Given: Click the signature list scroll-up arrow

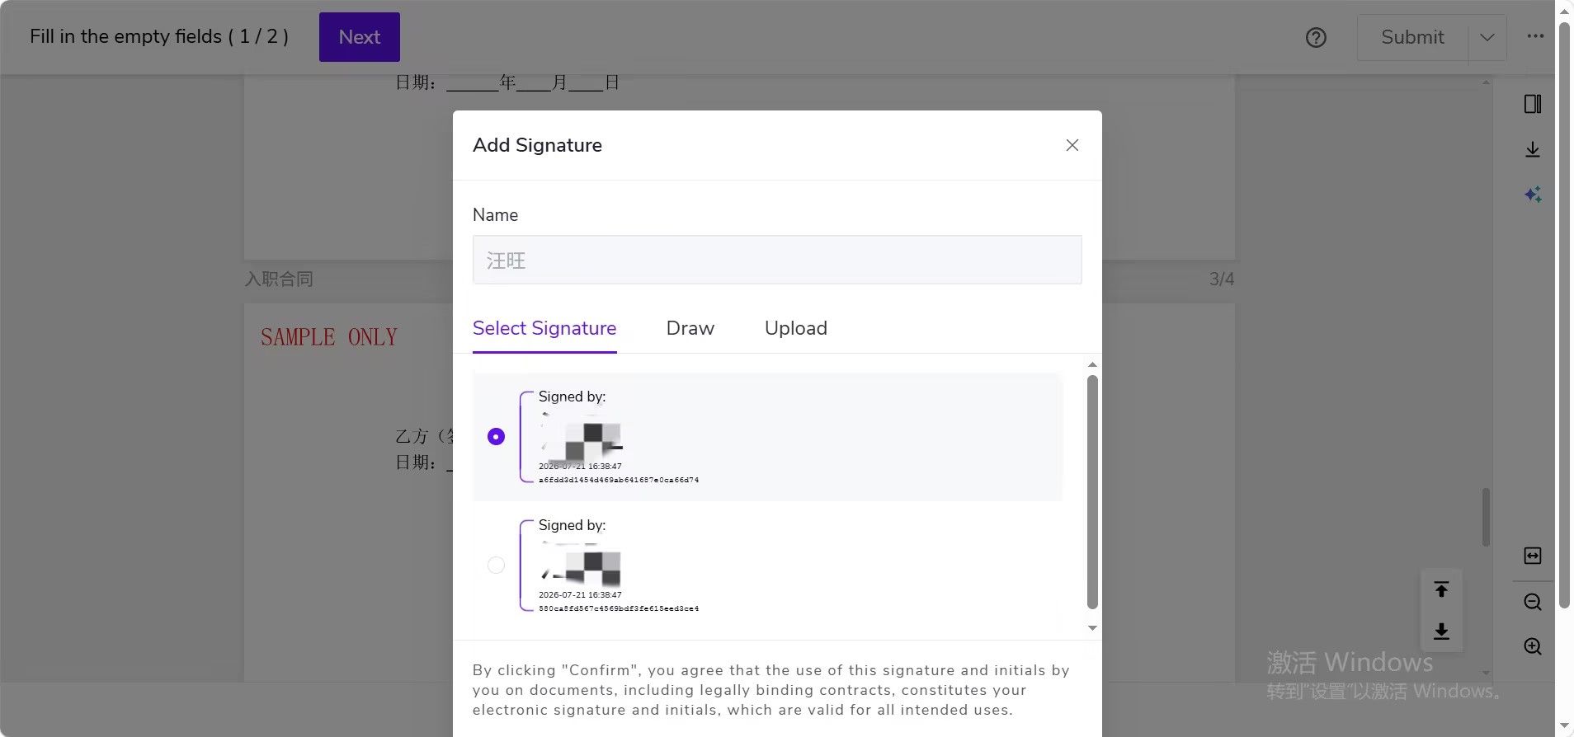Looking at the screenshot, I should click(1092, 364).
